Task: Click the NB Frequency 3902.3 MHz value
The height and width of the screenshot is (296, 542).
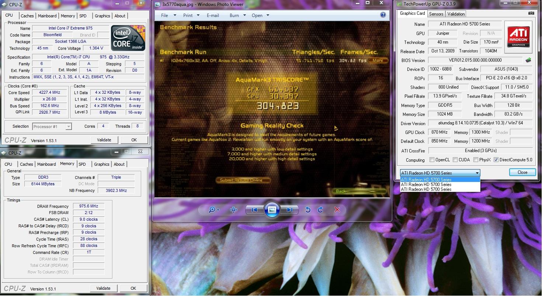Action: click(116, 190)
